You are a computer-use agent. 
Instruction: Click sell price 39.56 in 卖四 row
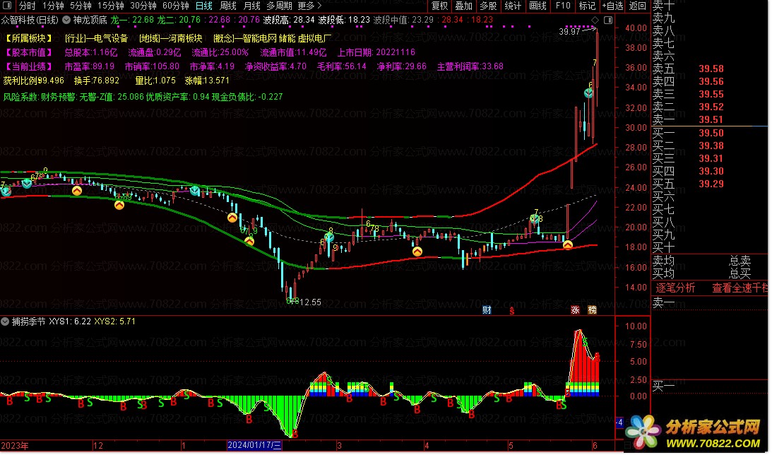[711, 82]
